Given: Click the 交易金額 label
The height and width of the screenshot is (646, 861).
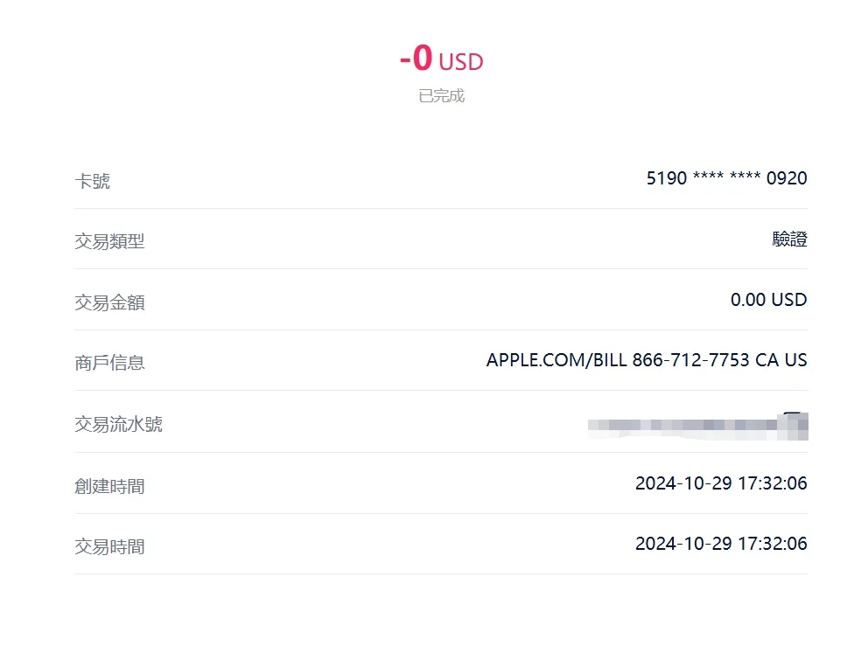Looking at the screenshot, I should 109,302.
